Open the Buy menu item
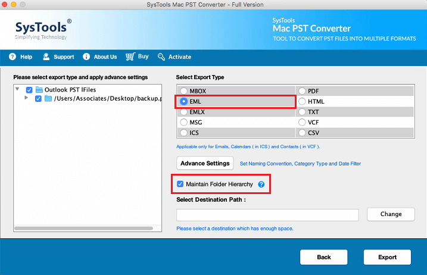 click(137, 57)
